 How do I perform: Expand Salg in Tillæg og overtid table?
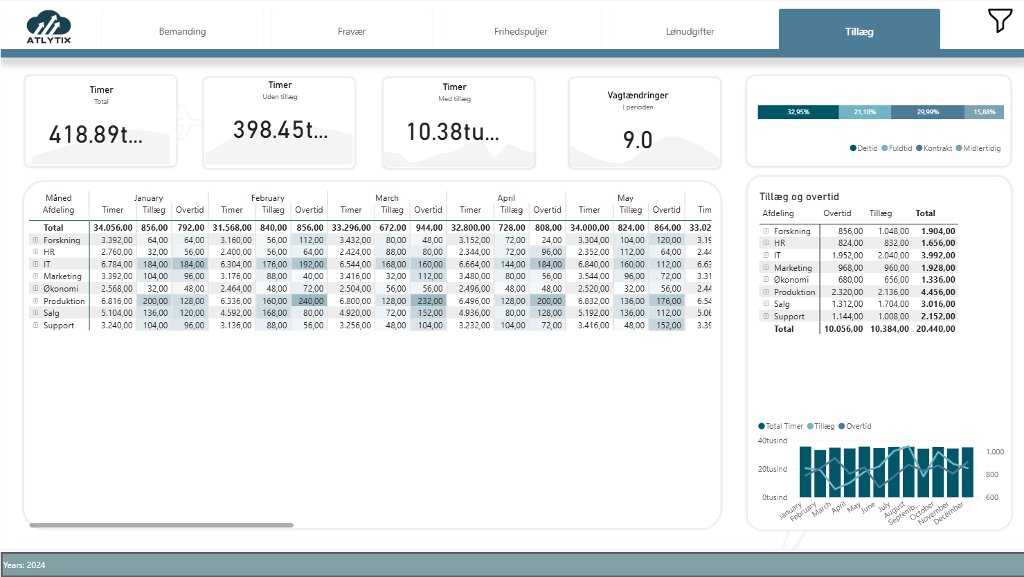point(766,303)
